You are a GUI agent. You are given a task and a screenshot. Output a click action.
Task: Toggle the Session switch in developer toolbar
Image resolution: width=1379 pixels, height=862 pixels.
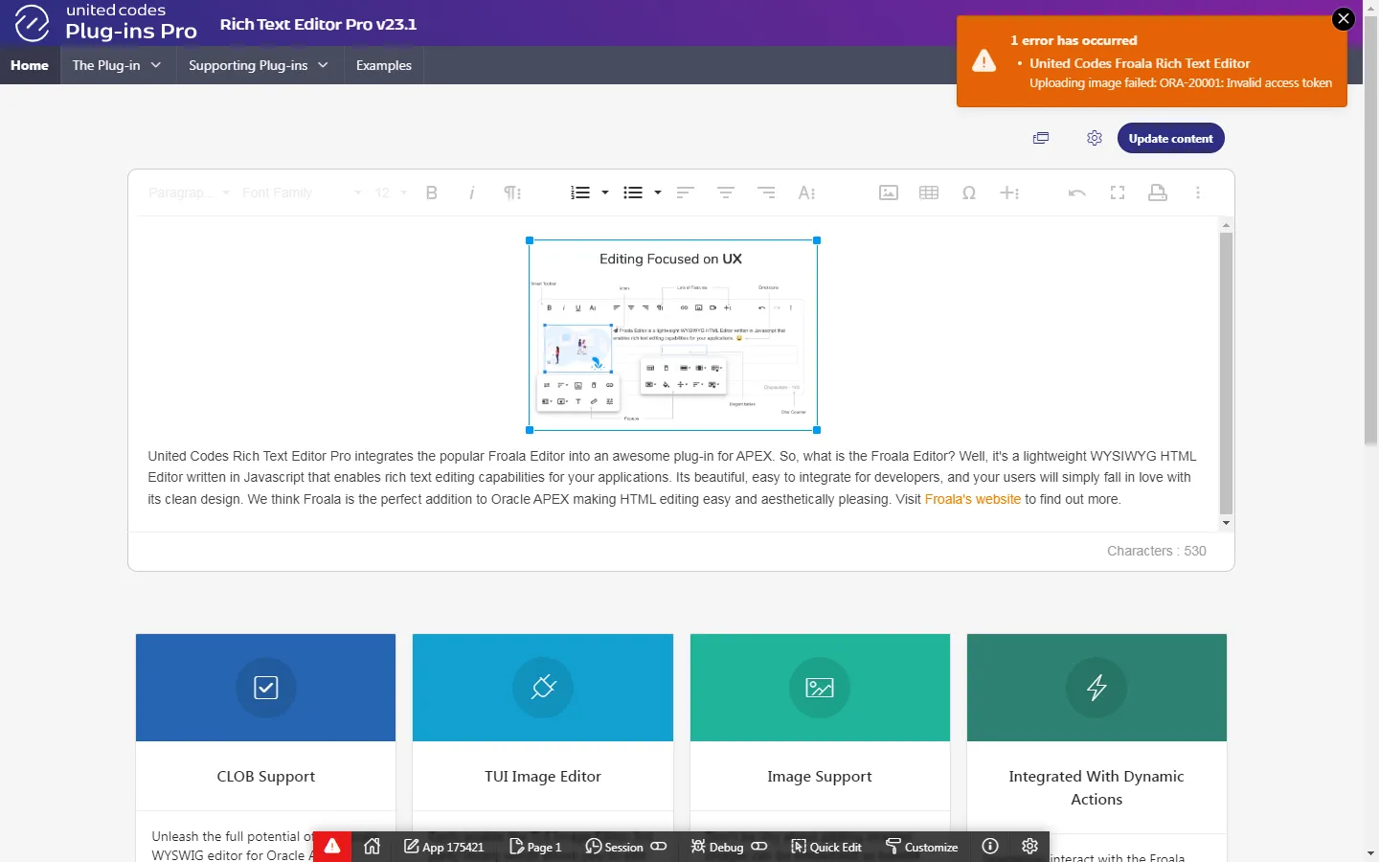pyautogui.click(x=659, y=847)
